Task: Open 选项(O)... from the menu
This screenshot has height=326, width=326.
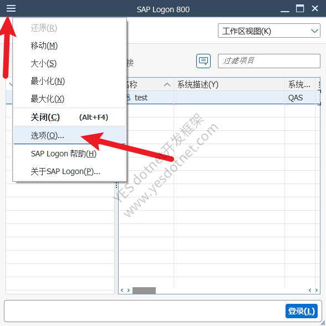Action: (x=69, y=135)
